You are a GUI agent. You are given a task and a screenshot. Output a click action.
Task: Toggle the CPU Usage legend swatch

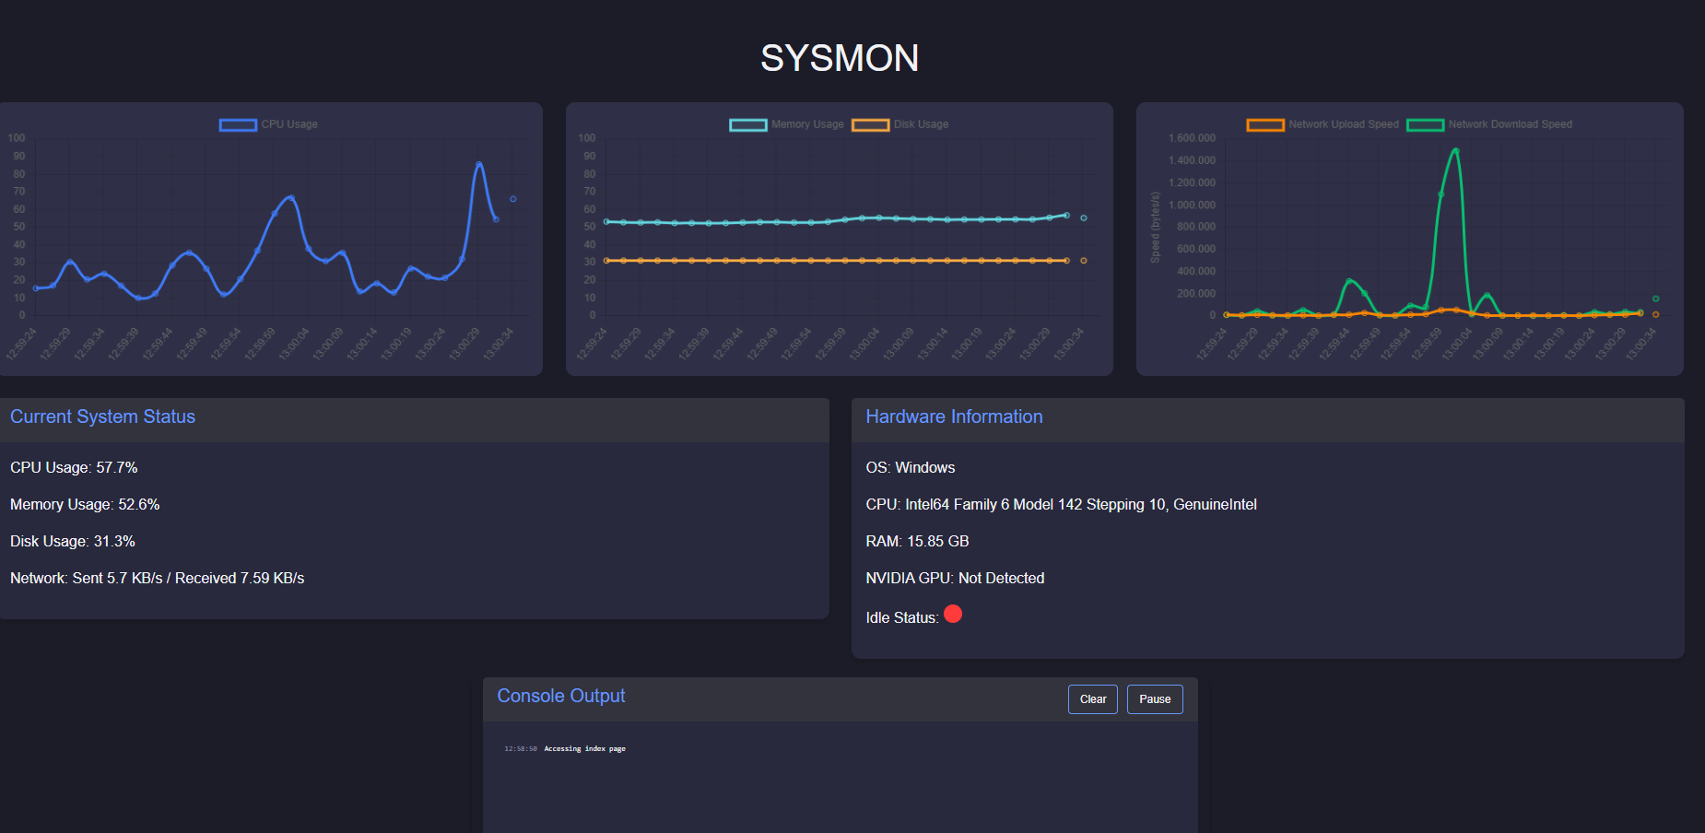tap(238, 124)
